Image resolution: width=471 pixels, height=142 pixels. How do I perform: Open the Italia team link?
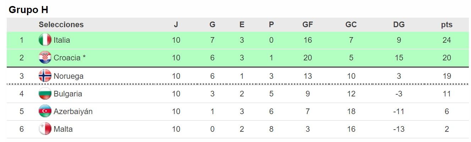[62, 40]
